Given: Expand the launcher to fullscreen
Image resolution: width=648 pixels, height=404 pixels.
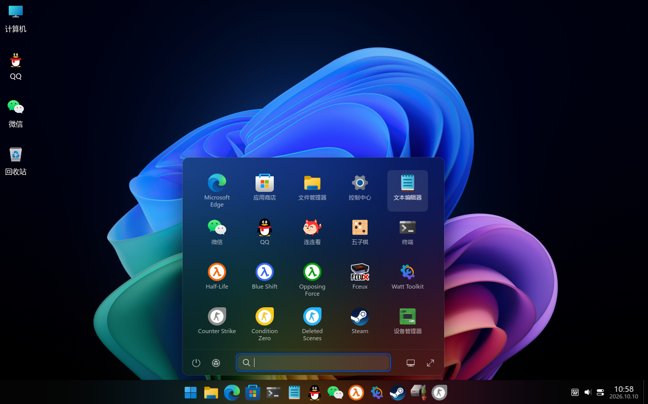Looking at the screenshot, I should point(430,362).
